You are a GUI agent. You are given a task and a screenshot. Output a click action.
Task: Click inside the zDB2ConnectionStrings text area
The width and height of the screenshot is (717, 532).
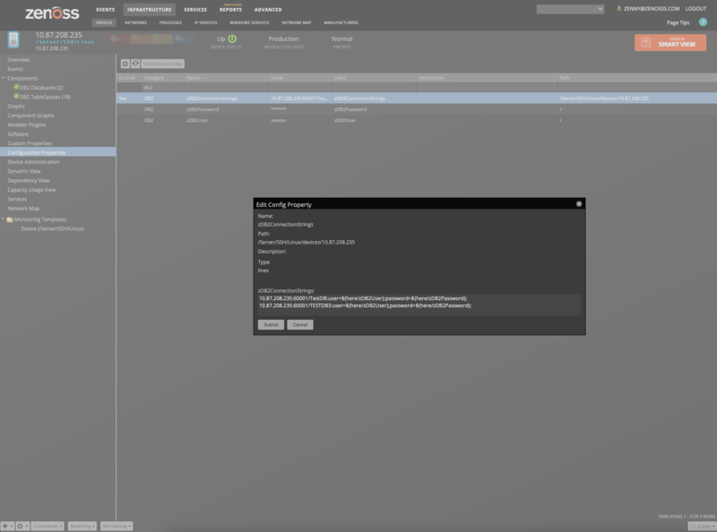click(419, 305)
